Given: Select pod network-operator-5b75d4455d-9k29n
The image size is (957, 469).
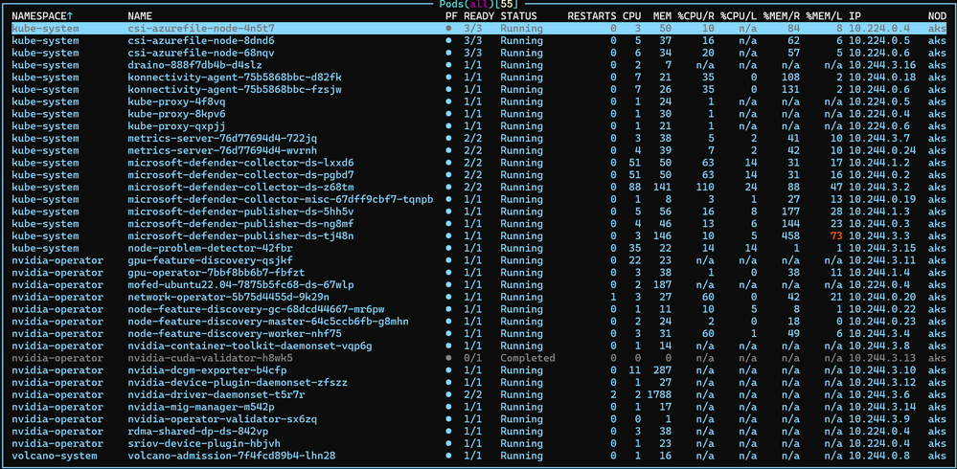Looking at the screenshot, I should [479, 297].
